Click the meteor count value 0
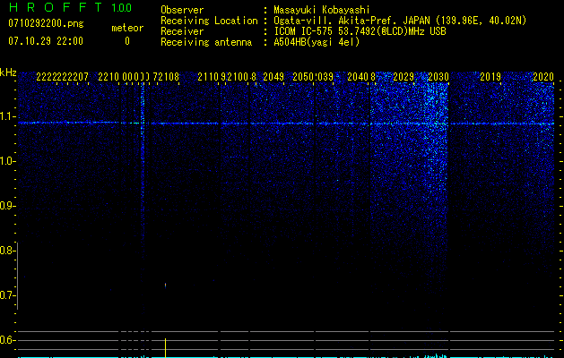The height and width of the screenshot is (358, 564). click(127, 41)
